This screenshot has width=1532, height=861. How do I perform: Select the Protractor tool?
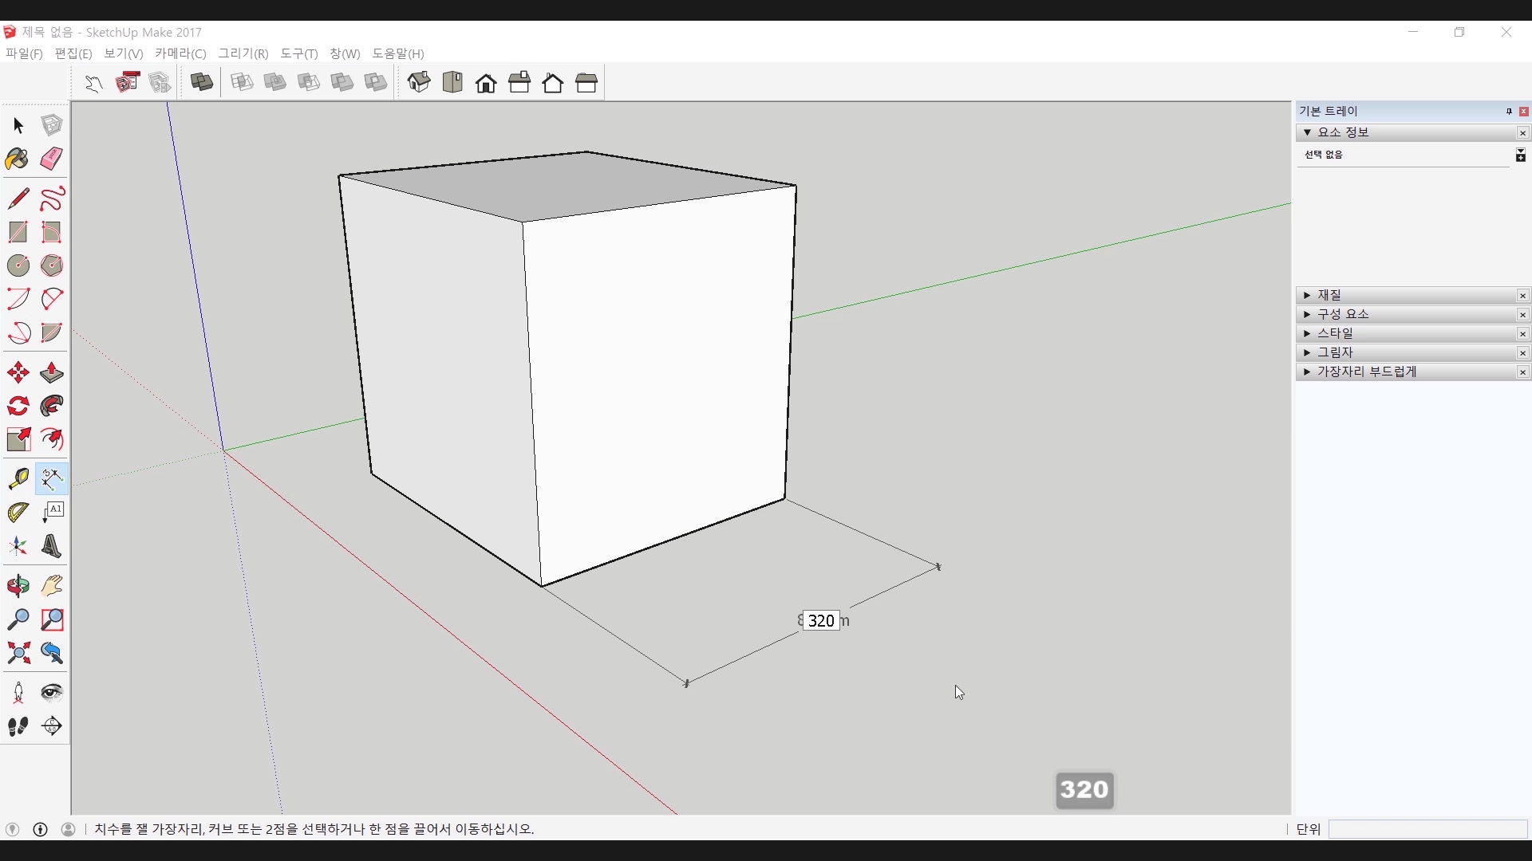(18, 513)
